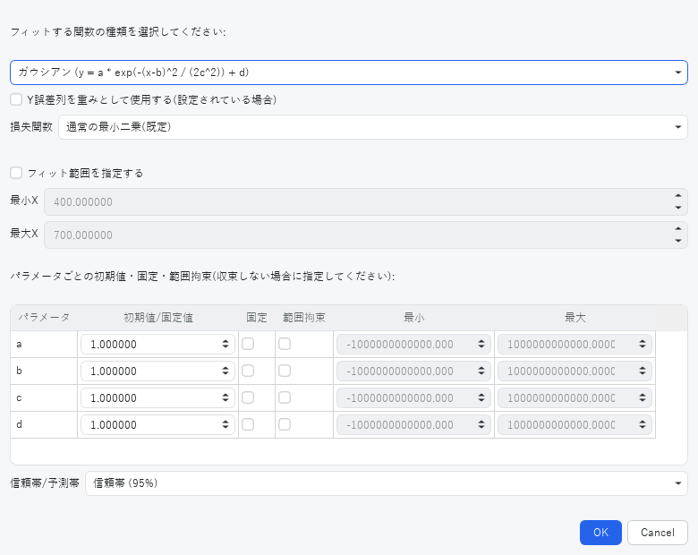Click the 最大X input field
This screenshot has height=555, width=698.
pos(366,235)
